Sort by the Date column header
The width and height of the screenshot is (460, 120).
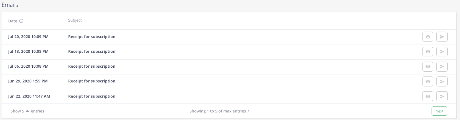[13, 21]
